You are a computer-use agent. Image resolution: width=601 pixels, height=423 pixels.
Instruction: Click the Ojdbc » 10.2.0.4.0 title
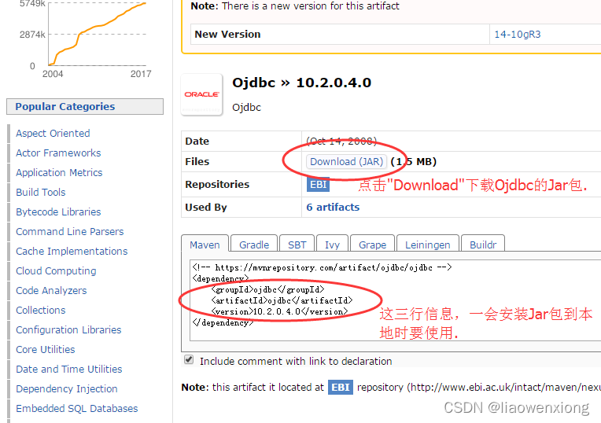(x=301, y=83)
